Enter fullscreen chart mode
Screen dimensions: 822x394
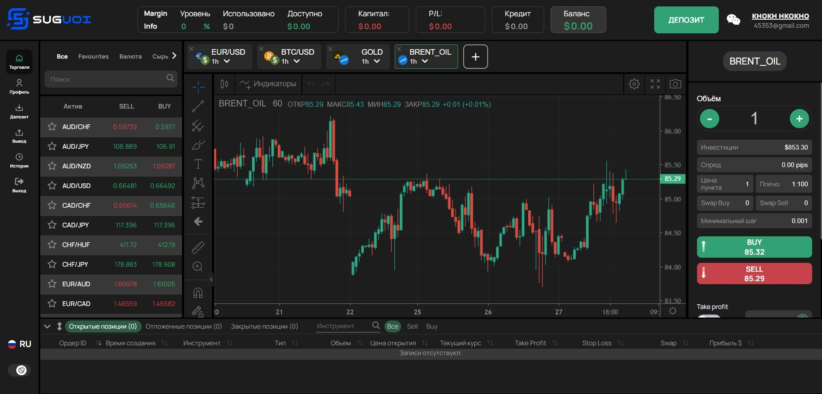point(655,84)
